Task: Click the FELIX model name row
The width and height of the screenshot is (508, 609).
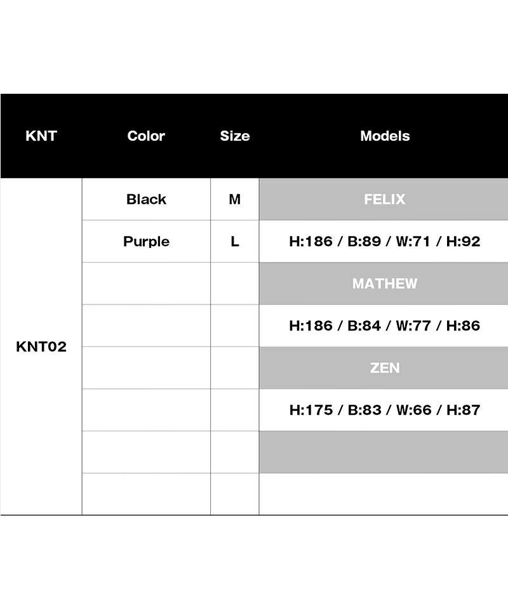Action: click(x=384, y=199)
